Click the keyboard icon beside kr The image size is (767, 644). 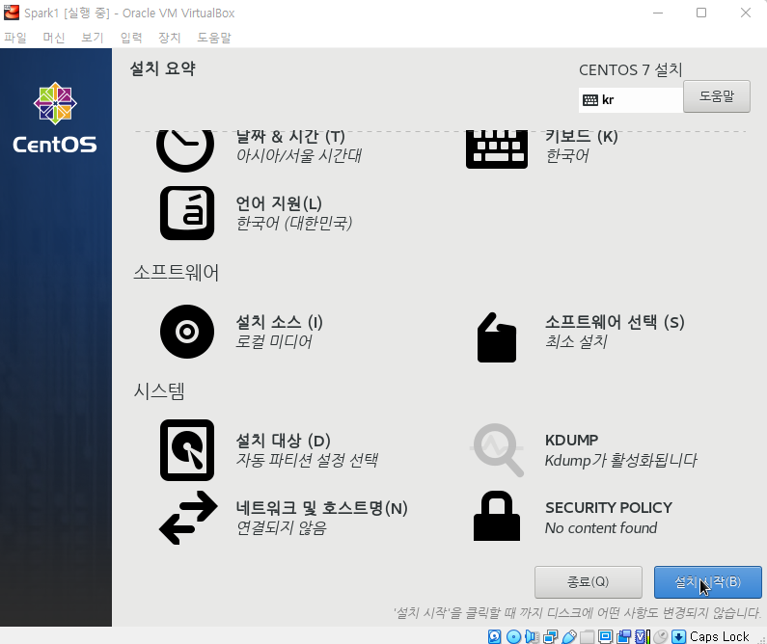pos(590,100)
